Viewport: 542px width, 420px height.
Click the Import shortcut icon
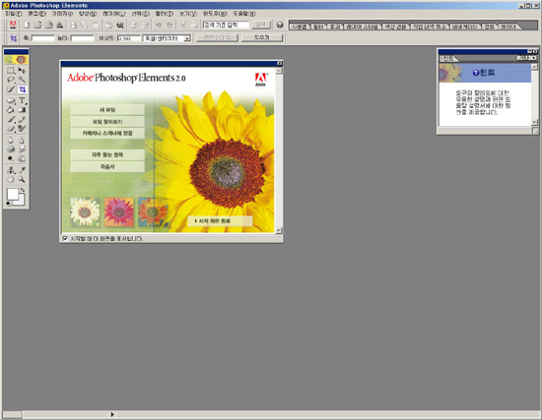(x=60, y=25)
